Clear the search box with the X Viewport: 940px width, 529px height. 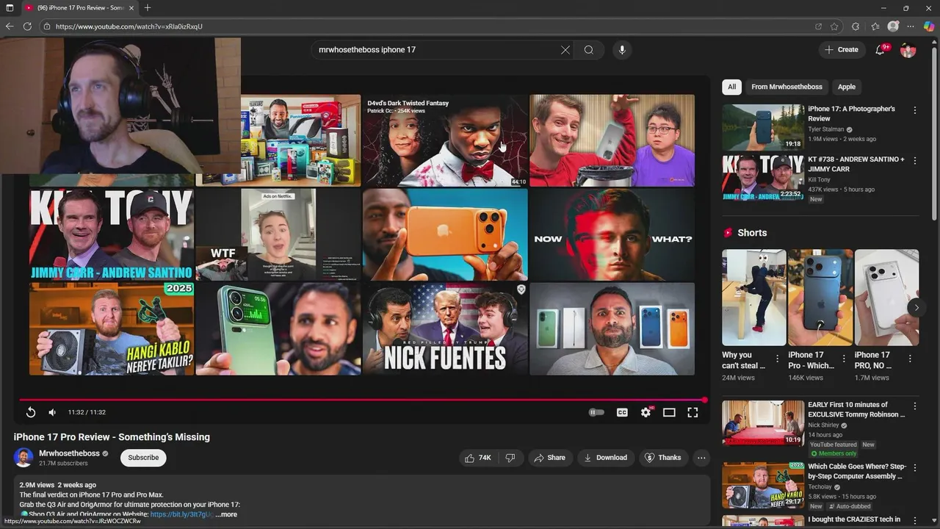565,50
